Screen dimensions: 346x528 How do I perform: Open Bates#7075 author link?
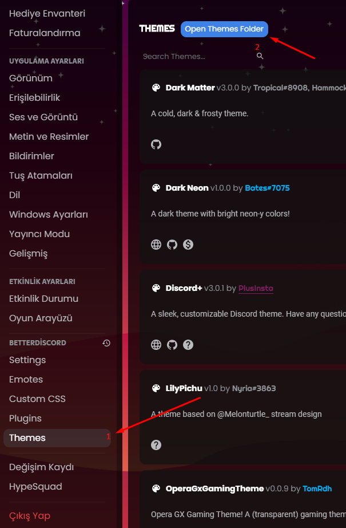tap(267, 188)
